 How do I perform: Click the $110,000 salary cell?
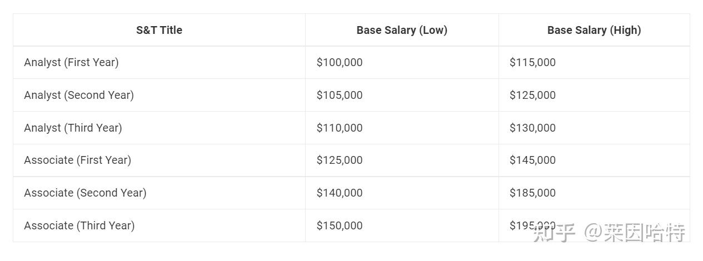tap(340, 128)
